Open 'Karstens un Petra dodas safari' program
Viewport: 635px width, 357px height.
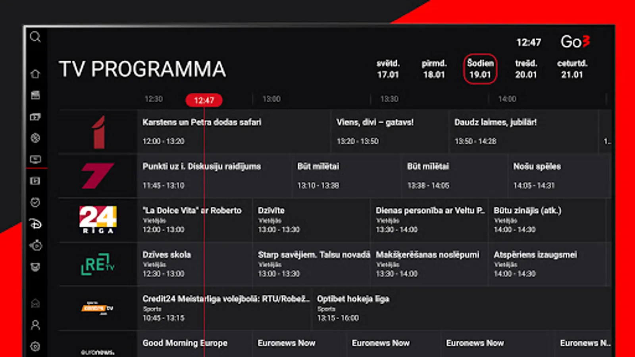tap(234, 132)
